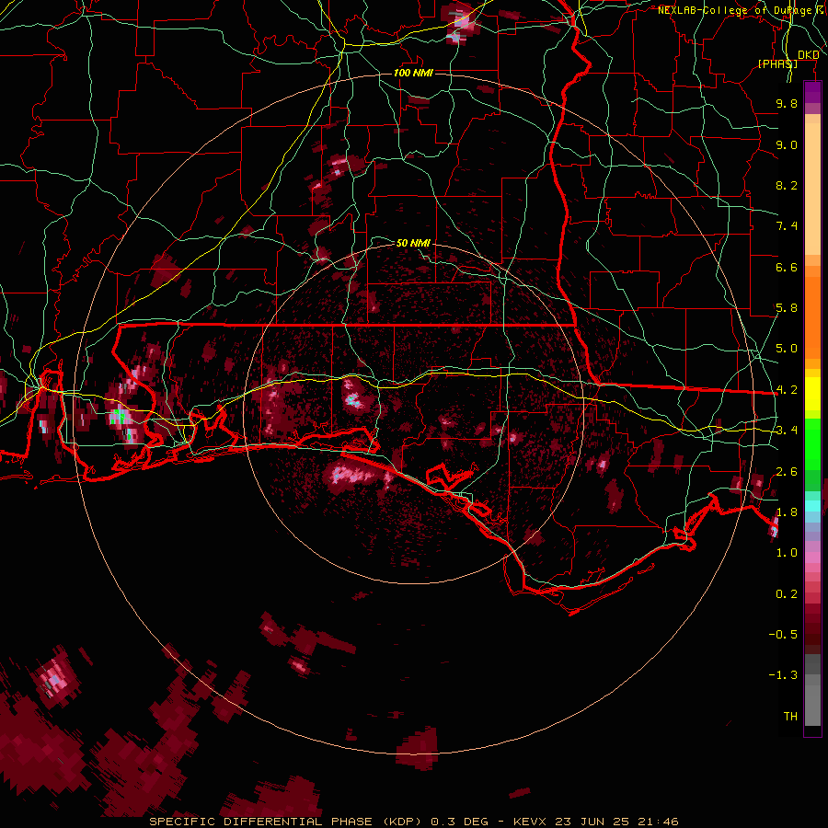Click the 50 NMI range ring label
The width and height of the screenshot is (828, 828).
coord(413,243)
